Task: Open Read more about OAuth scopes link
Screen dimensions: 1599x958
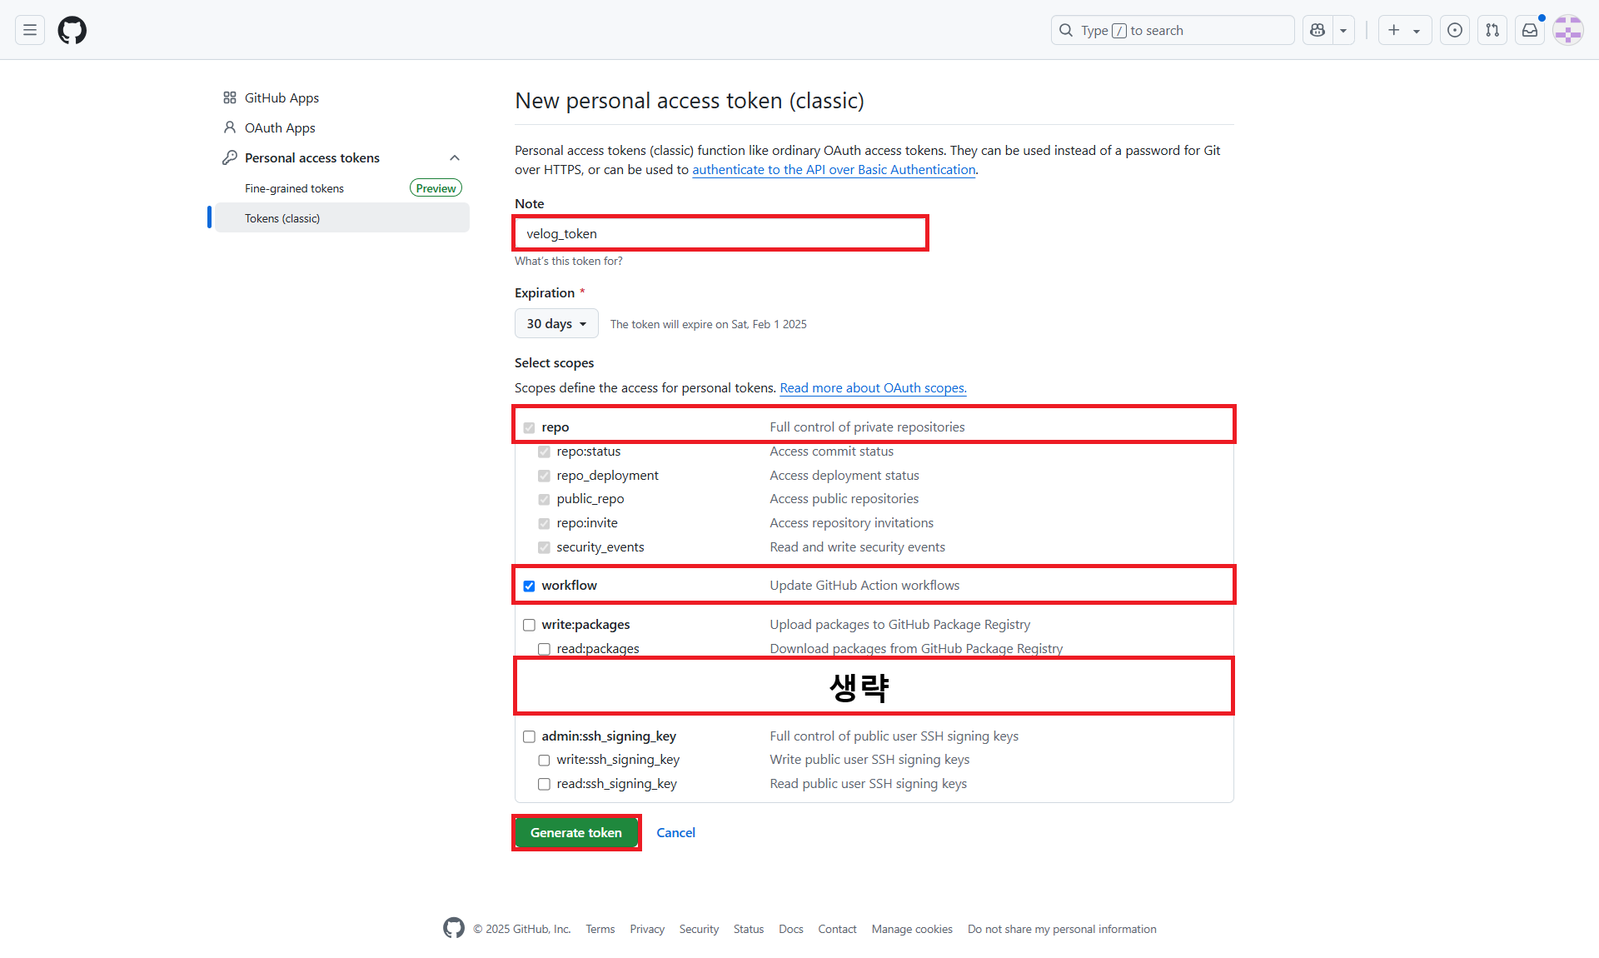Action: pos(873,388)
